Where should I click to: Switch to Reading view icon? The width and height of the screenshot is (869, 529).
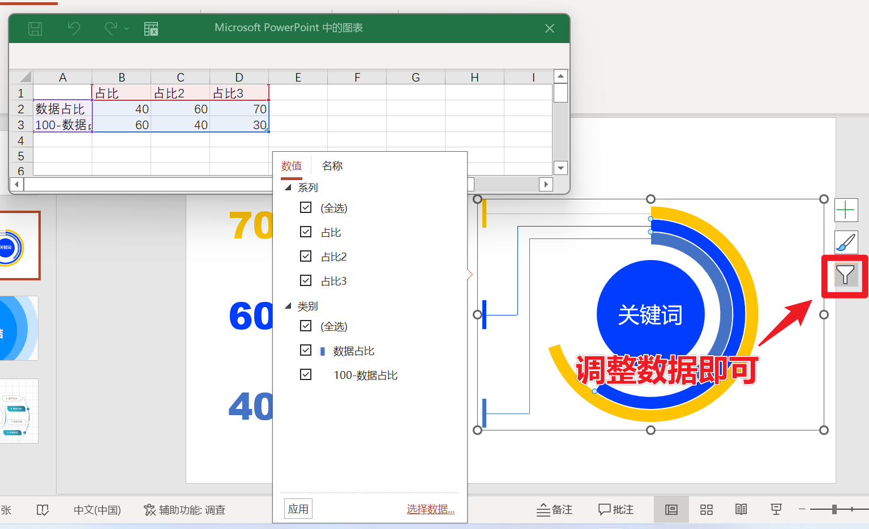pos(741,510)
